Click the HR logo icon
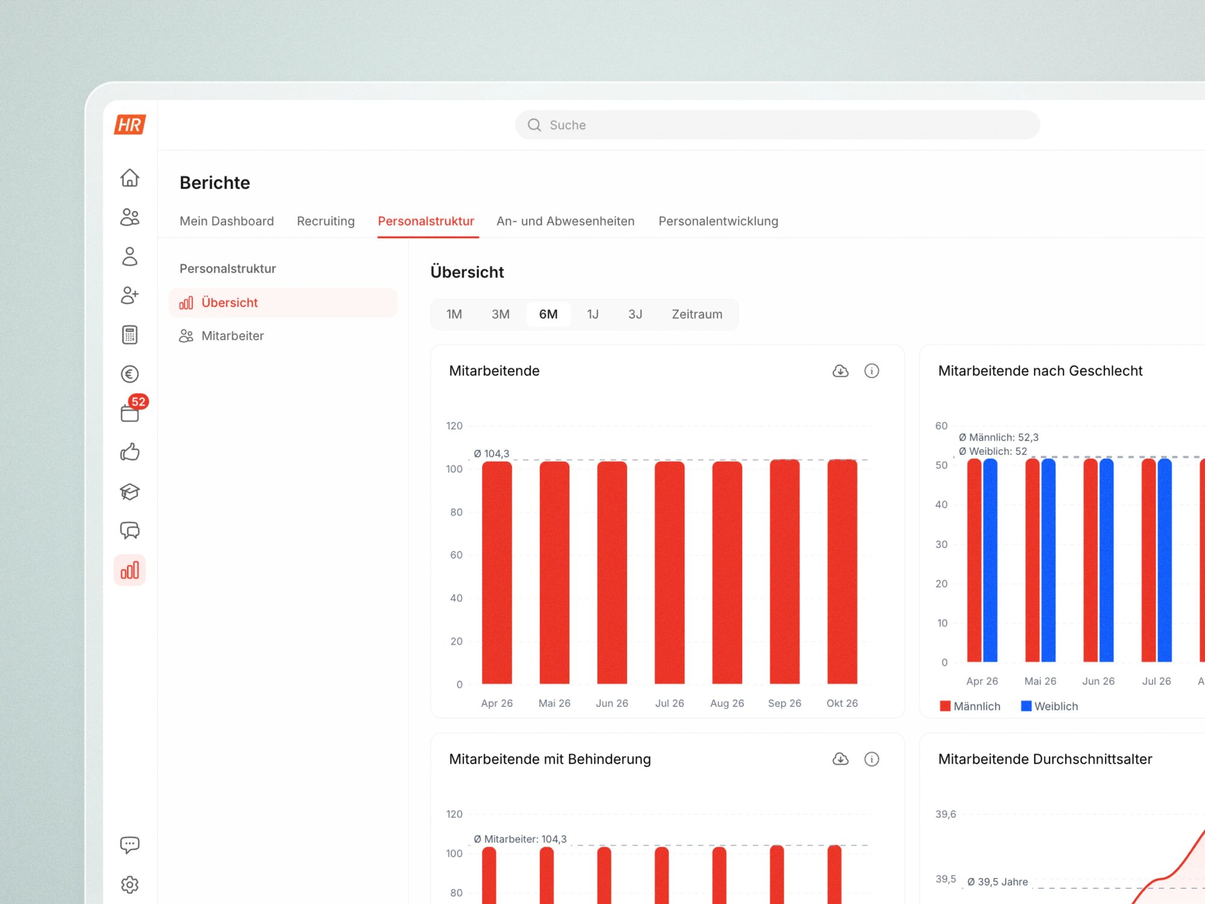The width and height of the screenshot is (1205, 904). tap(130, 125)
